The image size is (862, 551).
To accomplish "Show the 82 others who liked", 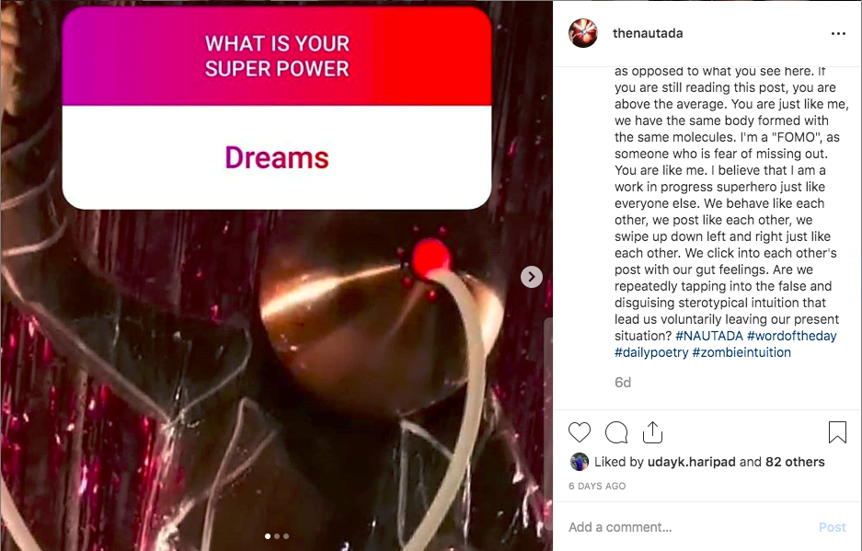I will point(795,462).
